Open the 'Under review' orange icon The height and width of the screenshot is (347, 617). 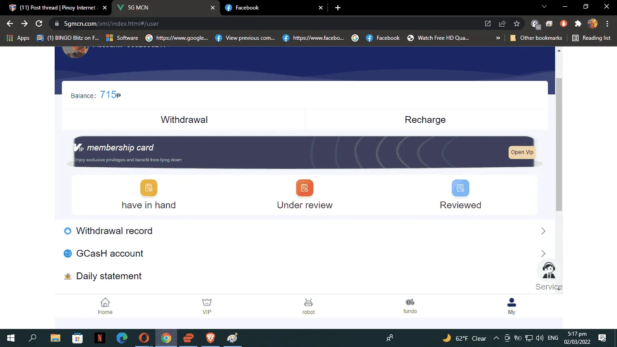(304, 188)
